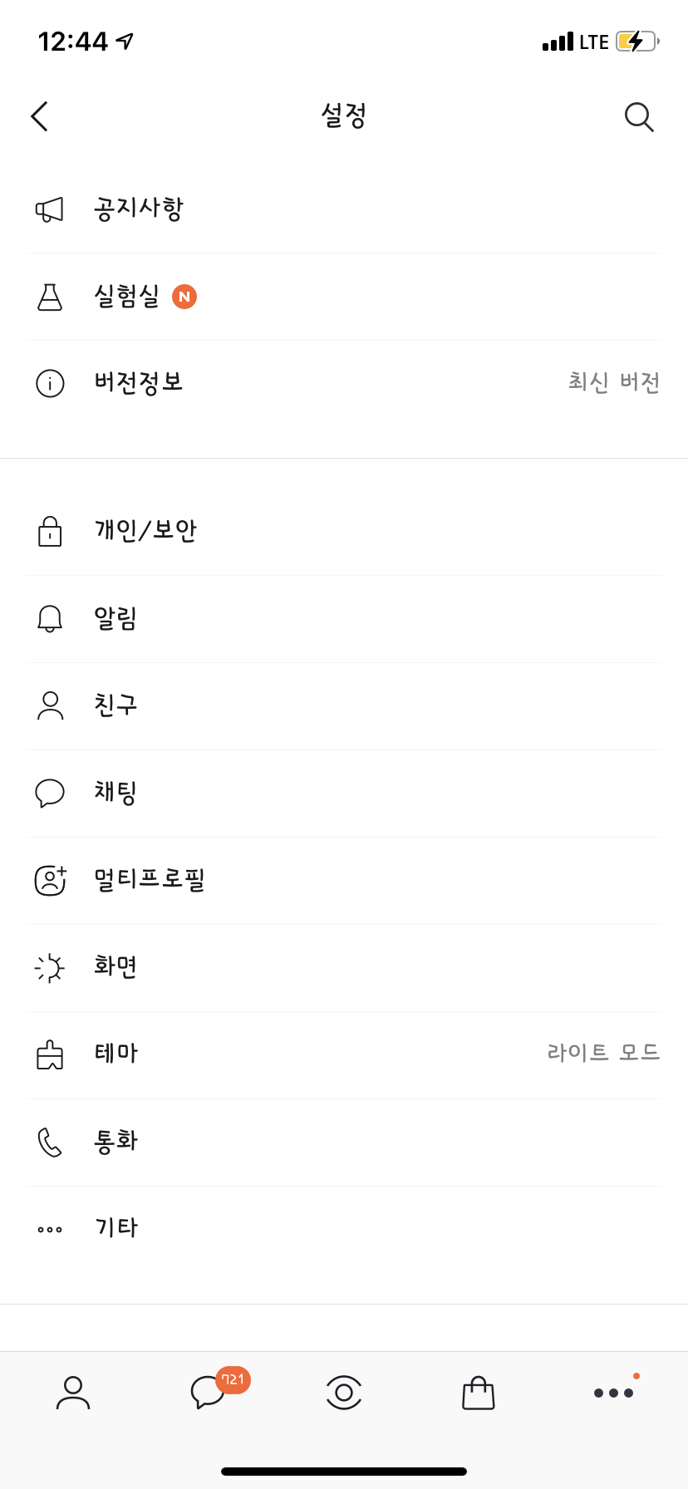
Task: Tap the flask icon for 실험실
Action: (x=50, y=297)
